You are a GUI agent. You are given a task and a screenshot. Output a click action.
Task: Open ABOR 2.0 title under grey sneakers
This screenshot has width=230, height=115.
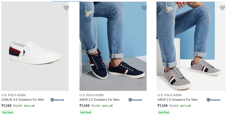click(x=178, y=100)
